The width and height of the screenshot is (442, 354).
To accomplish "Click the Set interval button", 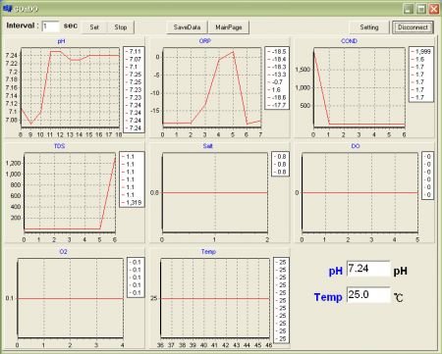I will tap(94, 27).
